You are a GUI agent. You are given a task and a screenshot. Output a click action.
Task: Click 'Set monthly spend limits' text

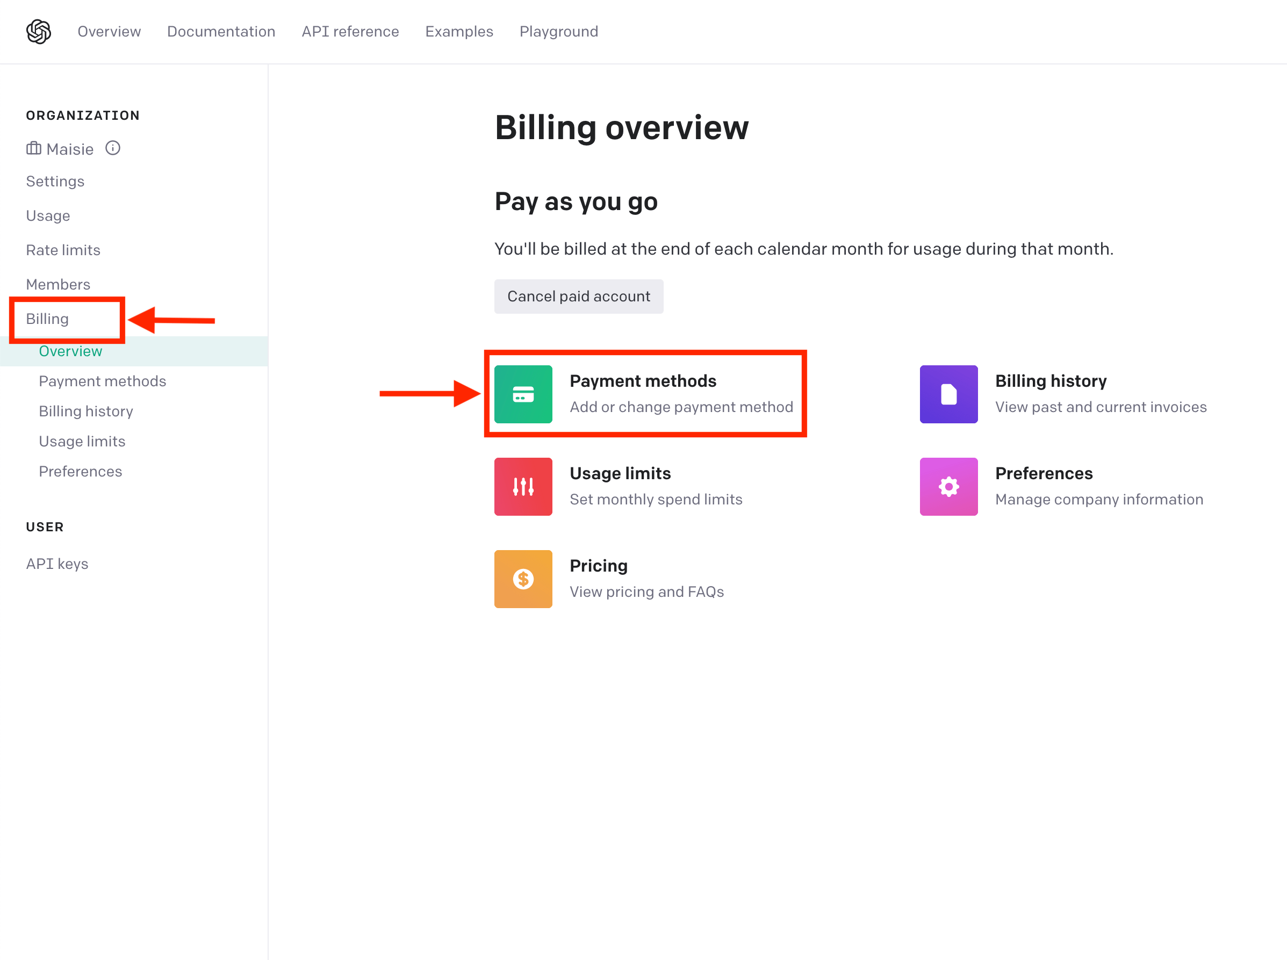656,499
